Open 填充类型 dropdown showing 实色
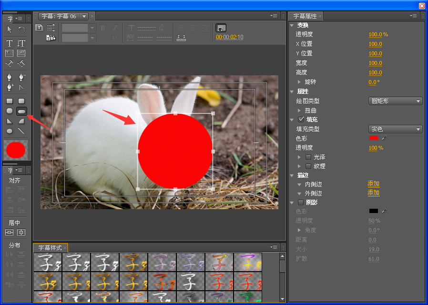This screenshot has width=428, height=305. click(395, 129)
